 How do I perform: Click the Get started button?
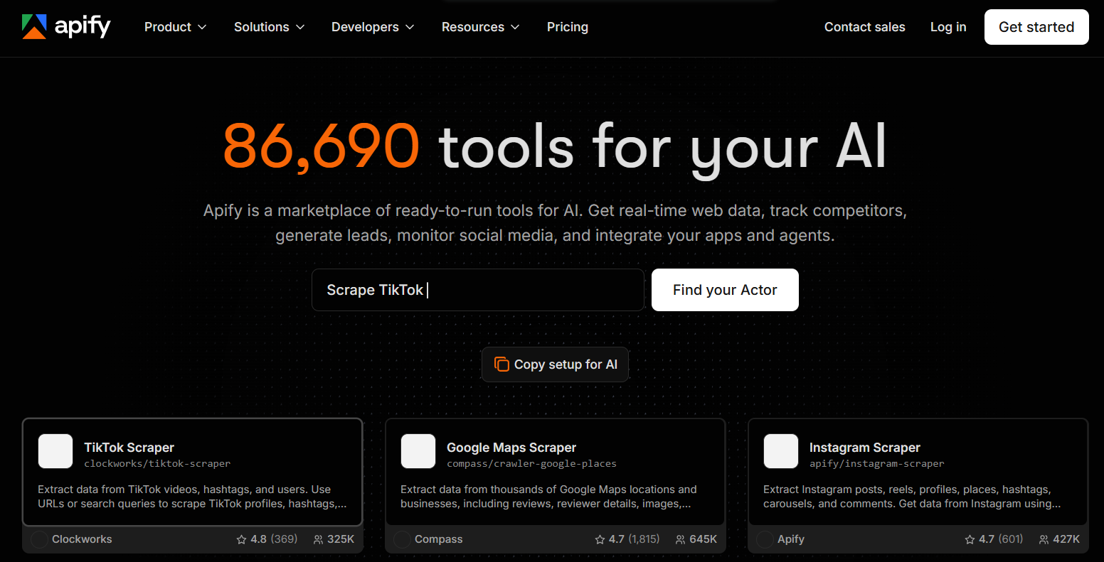click(1036, 27)
